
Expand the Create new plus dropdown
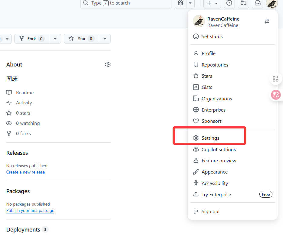212,3
